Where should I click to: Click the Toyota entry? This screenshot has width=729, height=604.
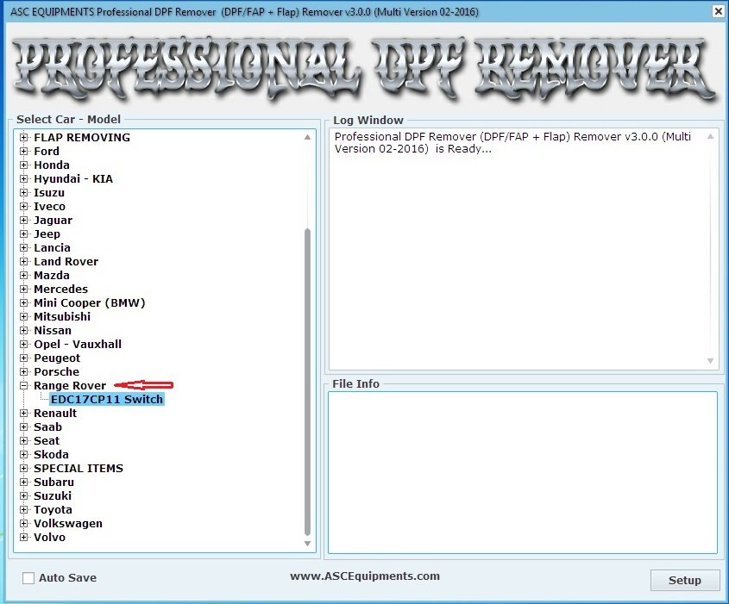[x=53, y=509]
